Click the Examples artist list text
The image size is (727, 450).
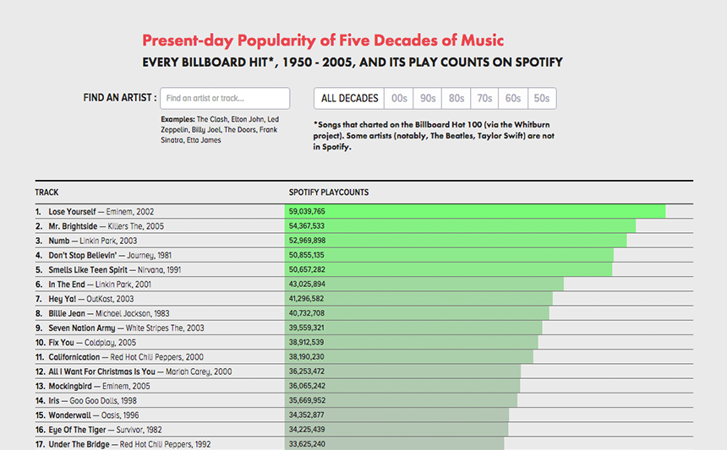(x=220, y=130)
